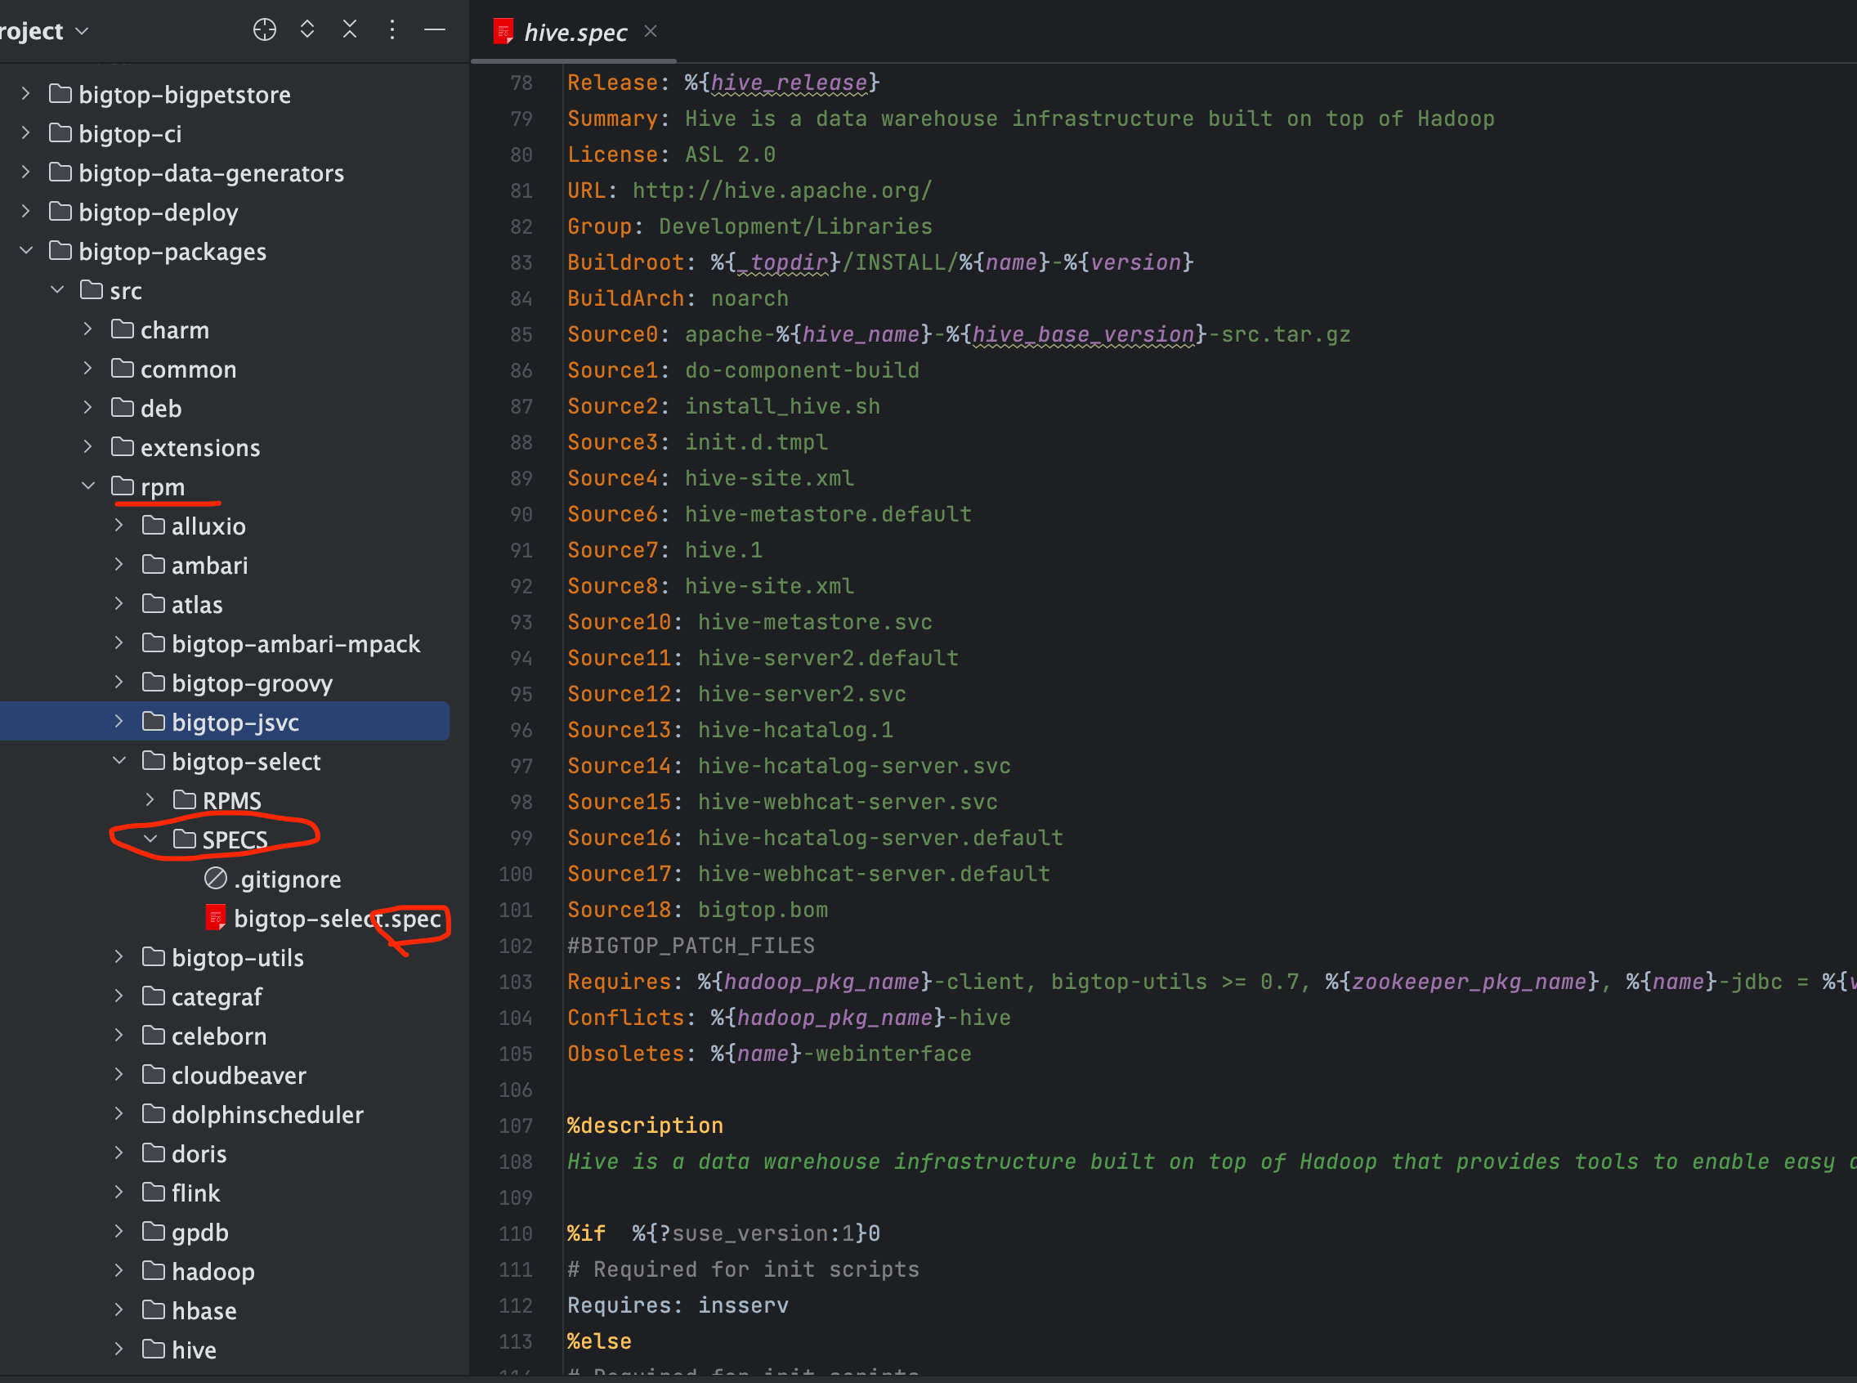Screen dimensions: 1857x1383
Task: Expand the bigtop-jsvc folder
Action: click(119, 722)
